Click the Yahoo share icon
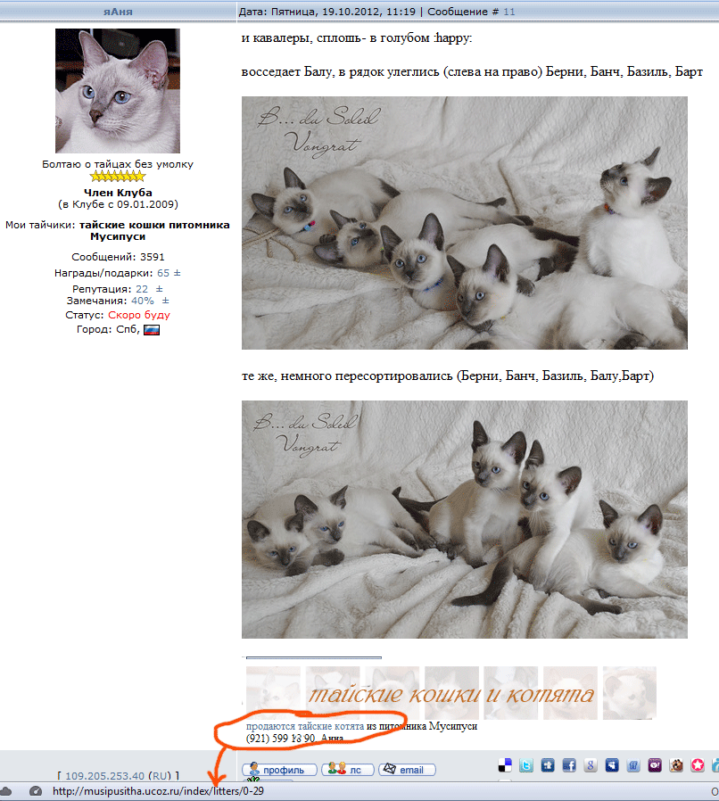This screenshot has width=719, height=801. [x=655, y=764]
